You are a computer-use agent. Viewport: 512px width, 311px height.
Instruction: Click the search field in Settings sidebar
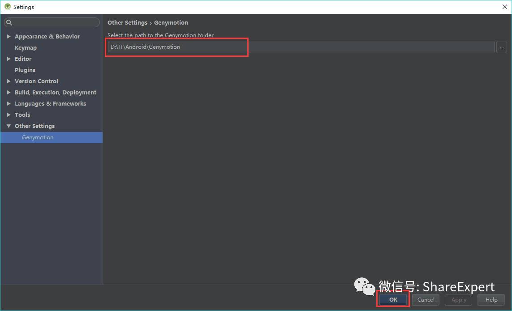point(52,22)
